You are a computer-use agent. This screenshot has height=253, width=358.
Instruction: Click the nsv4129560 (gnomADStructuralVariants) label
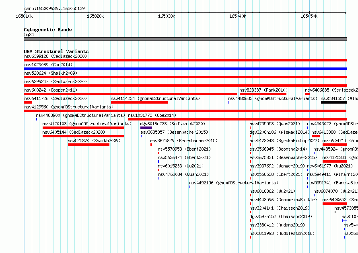pyautogui.click(x=69, y=107)
